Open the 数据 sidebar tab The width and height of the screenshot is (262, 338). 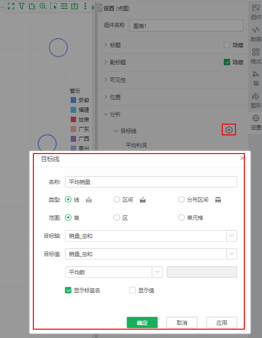[x=256, y=34]
